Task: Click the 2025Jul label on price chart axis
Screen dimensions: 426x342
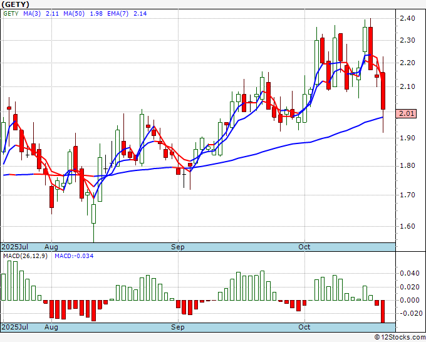Action: (15, 247)
